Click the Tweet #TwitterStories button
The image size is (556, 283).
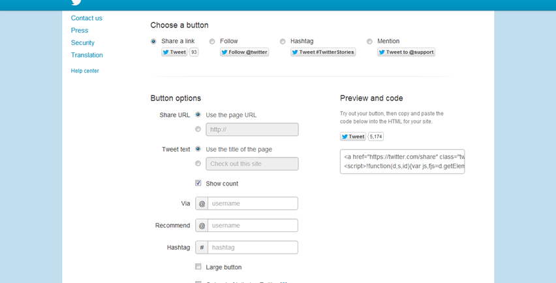(323, 52)
